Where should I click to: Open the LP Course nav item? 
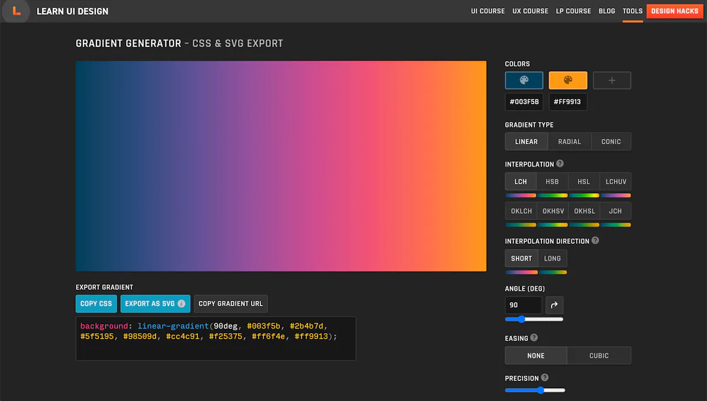573,11
